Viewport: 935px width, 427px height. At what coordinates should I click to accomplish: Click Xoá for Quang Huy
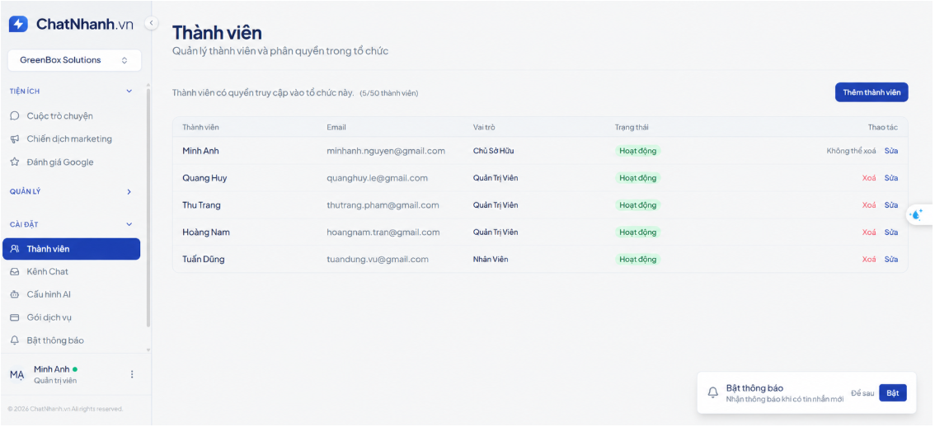point(869,178)
